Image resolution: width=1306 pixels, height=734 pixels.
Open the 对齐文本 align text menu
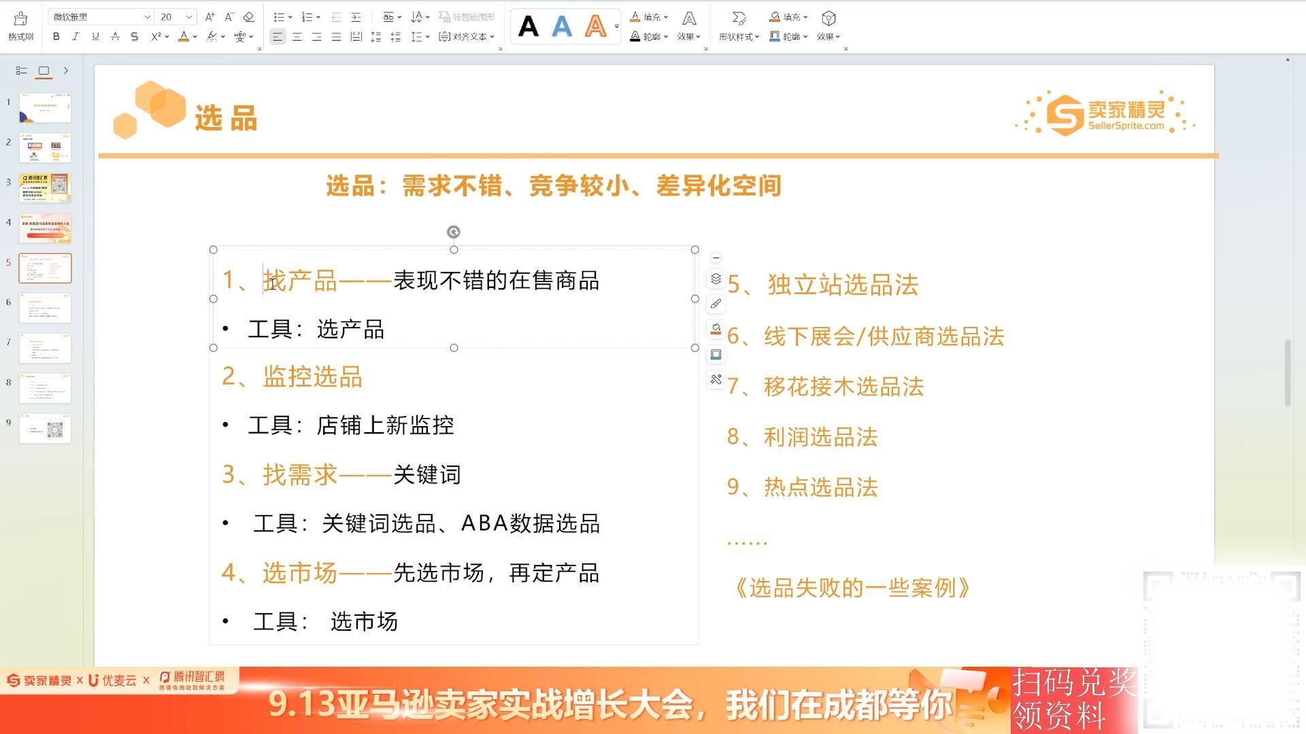tap(467, 37)
